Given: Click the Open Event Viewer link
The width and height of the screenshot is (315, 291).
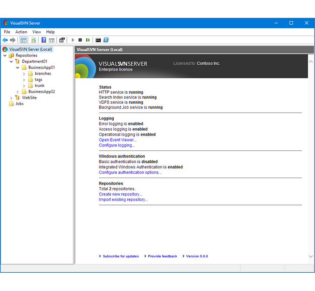Looking at the screenshot, I should 118,140.
